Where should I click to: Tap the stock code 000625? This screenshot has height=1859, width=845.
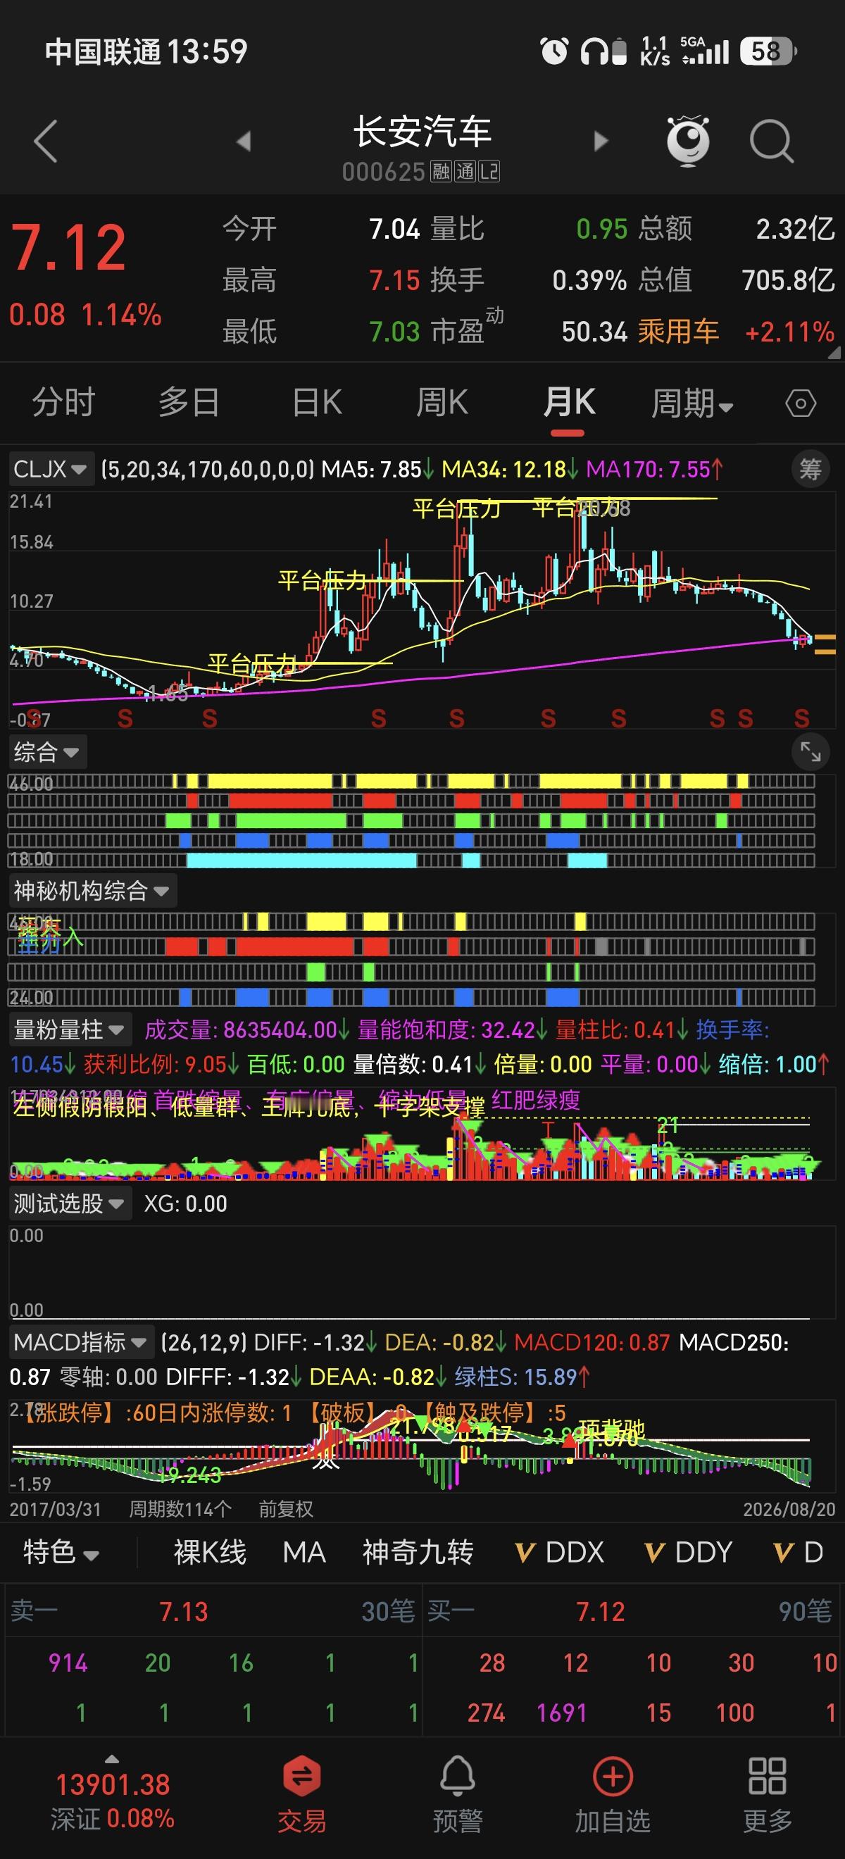click(383, 172)
